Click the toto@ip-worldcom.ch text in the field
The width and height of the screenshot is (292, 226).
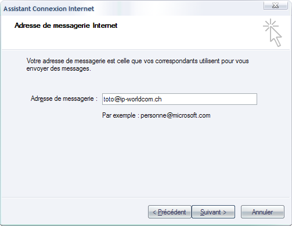[x=132, y=99]
